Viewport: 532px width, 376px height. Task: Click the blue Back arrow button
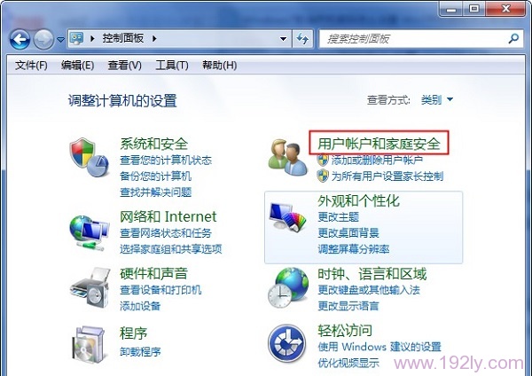tap(20, 39)
